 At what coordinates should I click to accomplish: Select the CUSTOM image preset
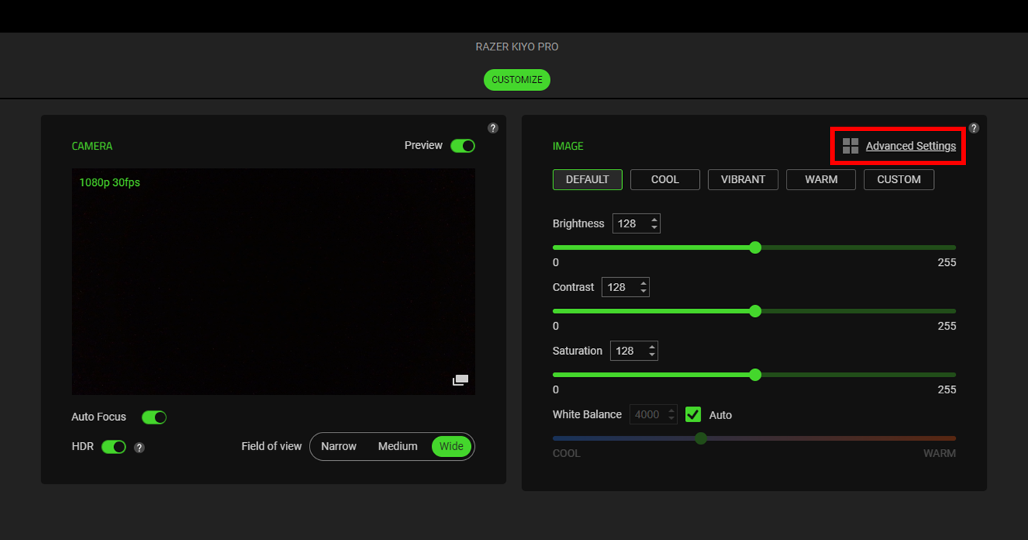point(898,179)
